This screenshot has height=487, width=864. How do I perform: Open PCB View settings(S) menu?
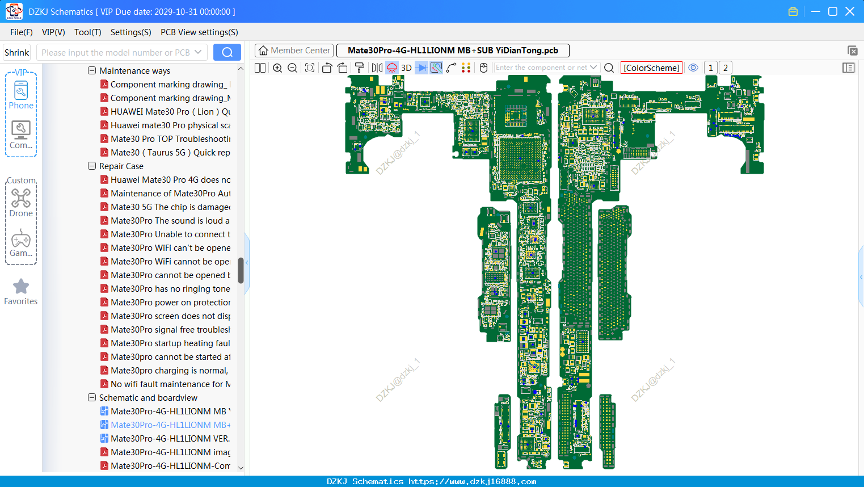(199, 32)
